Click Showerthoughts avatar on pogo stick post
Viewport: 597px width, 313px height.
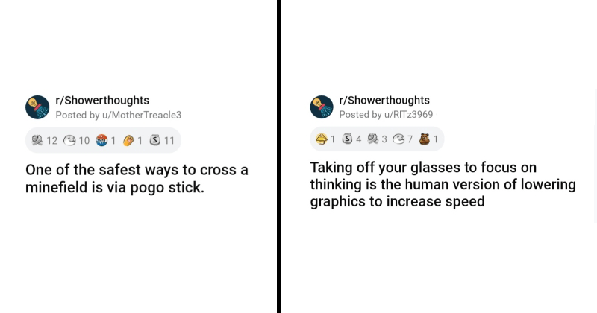pyautogui.click(x=37, y=107)
